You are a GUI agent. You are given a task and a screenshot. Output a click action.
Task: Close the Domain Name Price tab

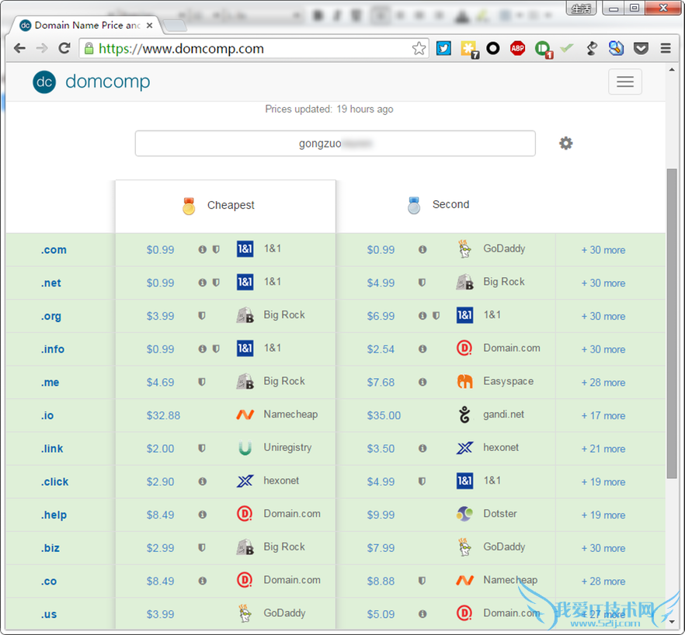tap(149, 26)
